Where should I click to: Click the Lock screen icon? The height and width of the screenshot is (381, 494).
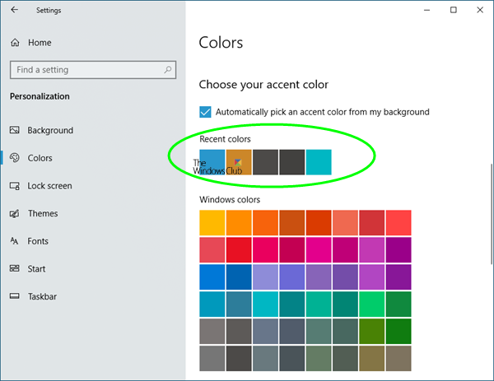(15, 186)
